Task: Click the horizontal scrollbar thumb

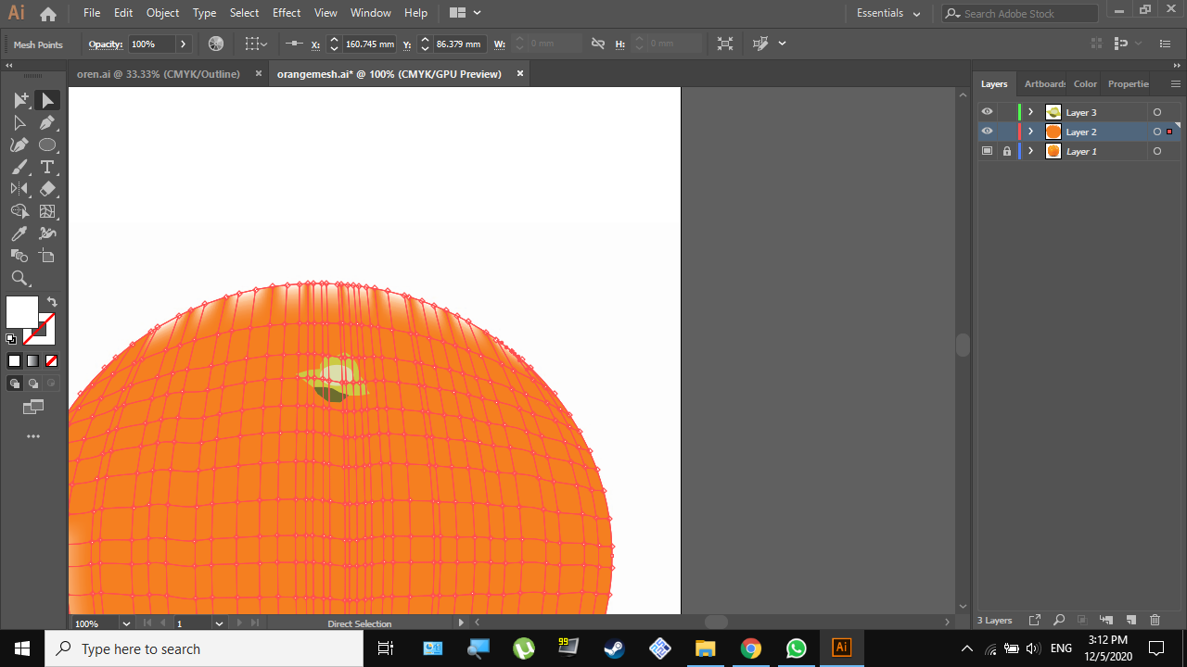Action: [716, 623]
